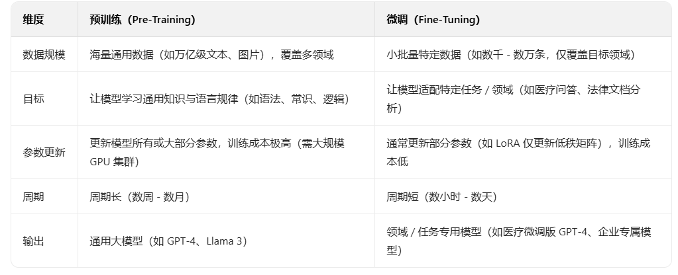
Task: Click the 小批量特定数据 fine-tuning cell
Action: [x=510, y=55]
